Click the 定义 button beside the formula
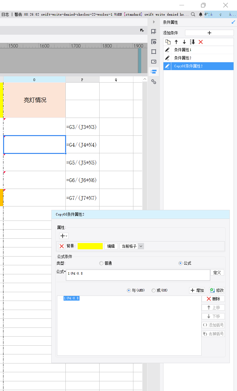237x391 pixels. point(217,272)
